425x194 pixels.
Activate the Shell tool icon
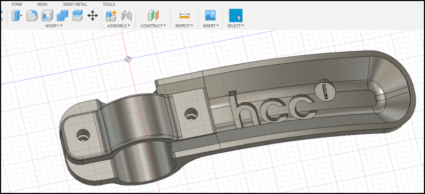coord(47,16)
